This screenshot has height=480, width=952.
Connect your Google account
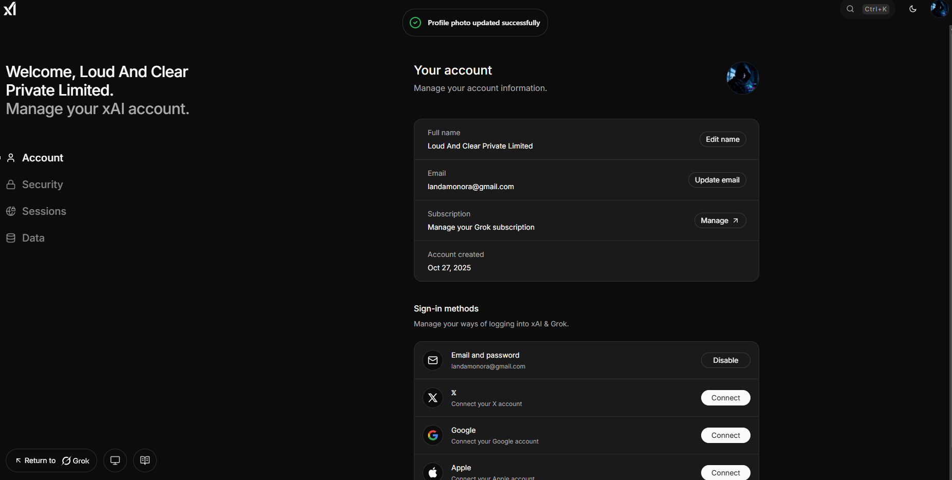pyautogui.click(x=726, y=435)
